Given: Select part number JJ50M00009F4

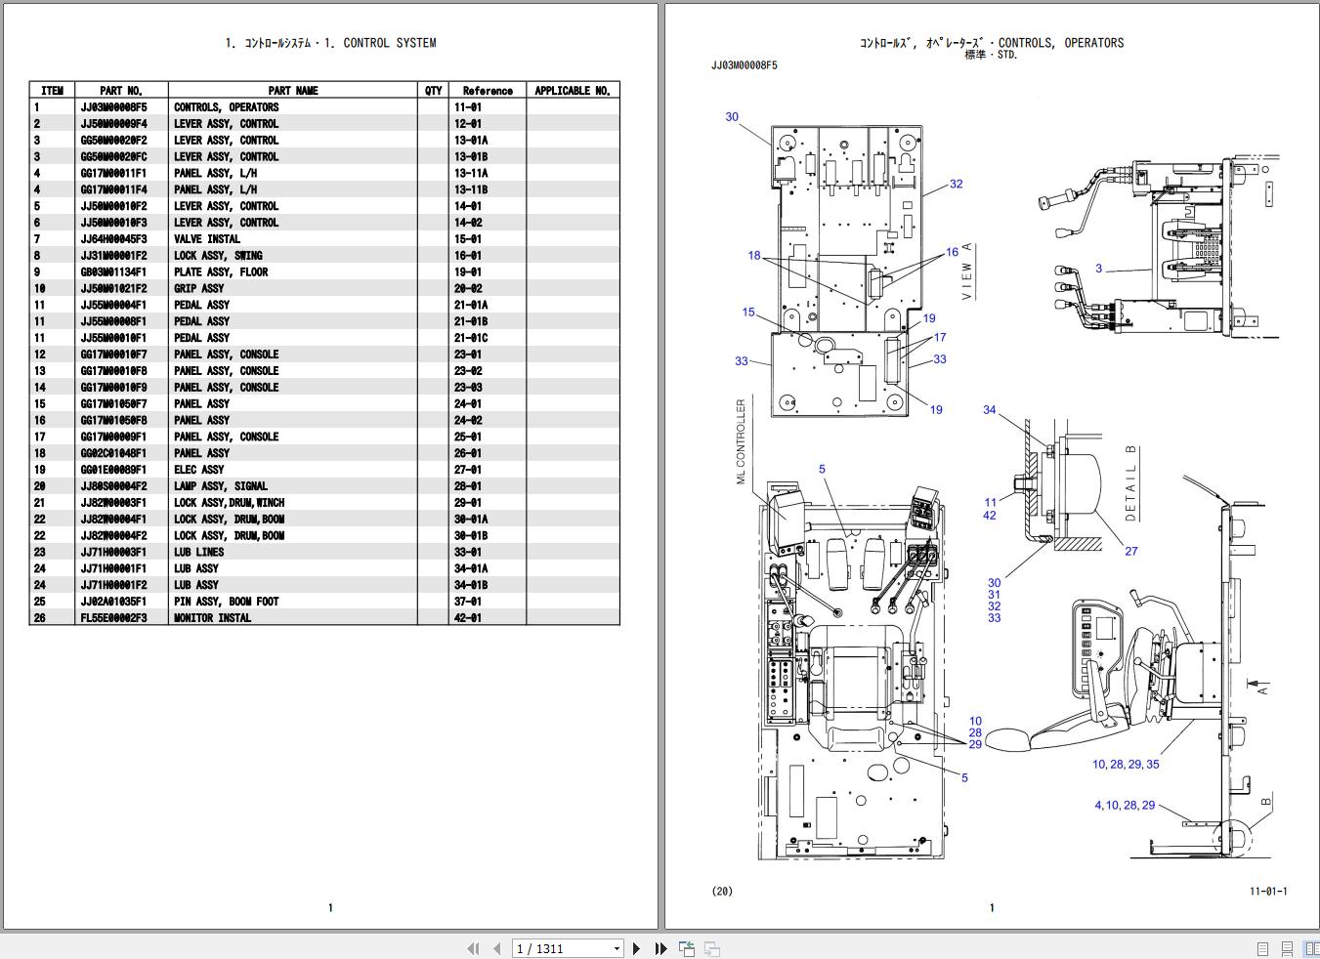Looking at the screenshot, I should coord(113,124).
